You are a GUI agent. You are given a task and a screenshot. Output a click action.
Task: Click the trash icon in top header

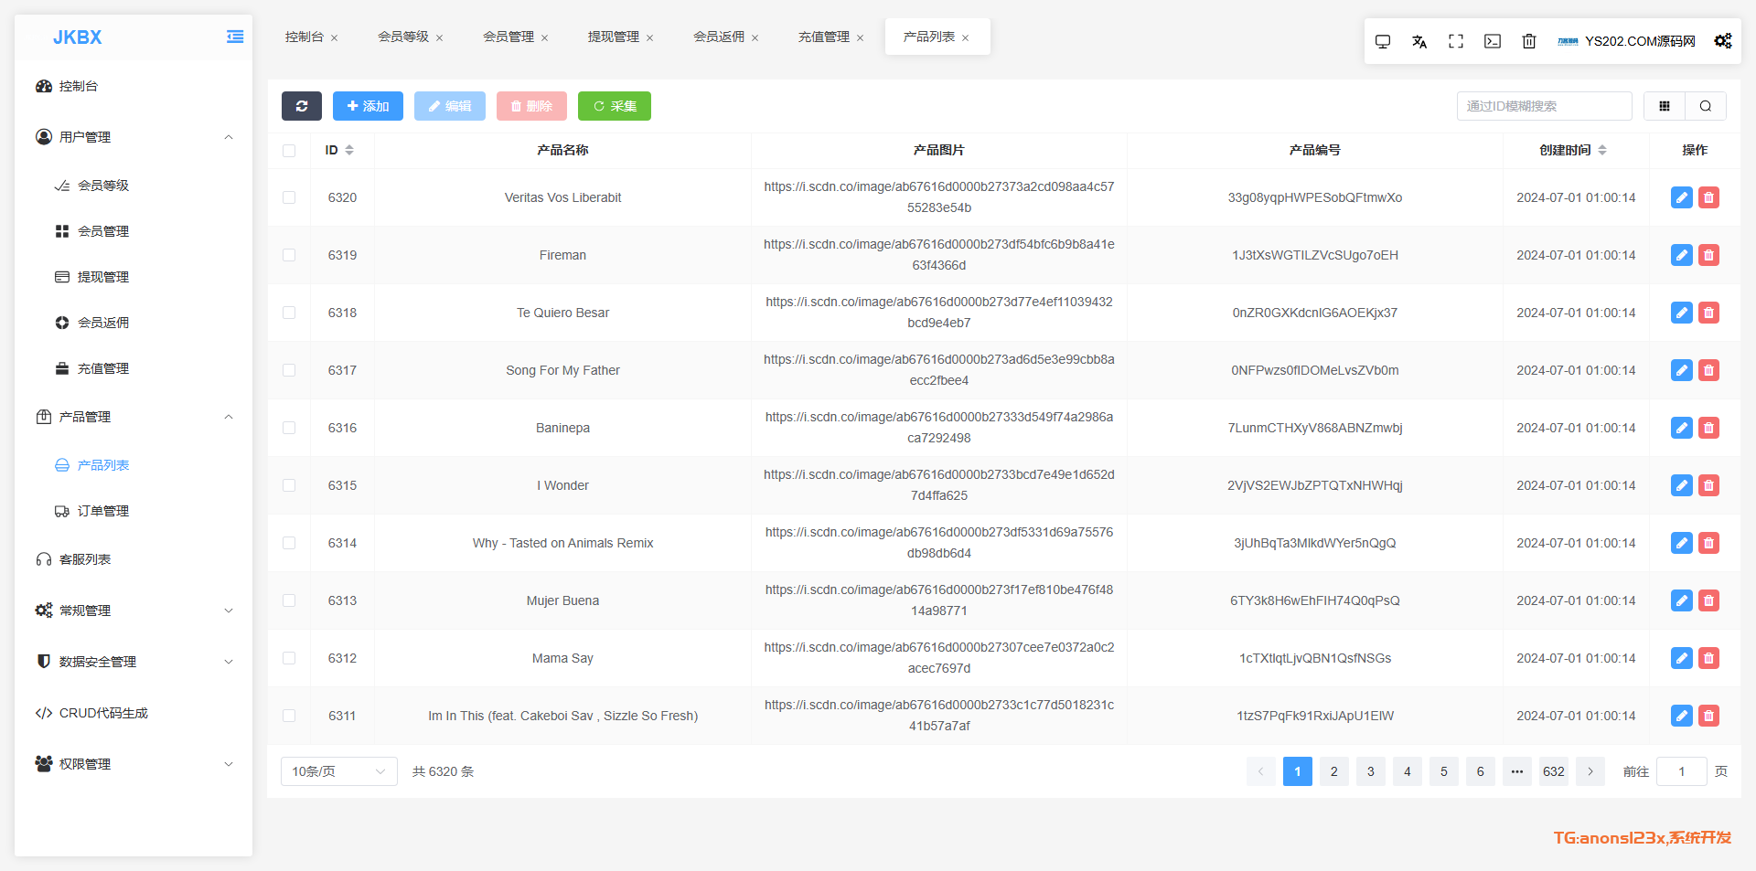pos(1528,41)
